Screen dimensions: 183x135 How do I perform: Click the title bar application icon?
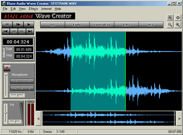4,4
